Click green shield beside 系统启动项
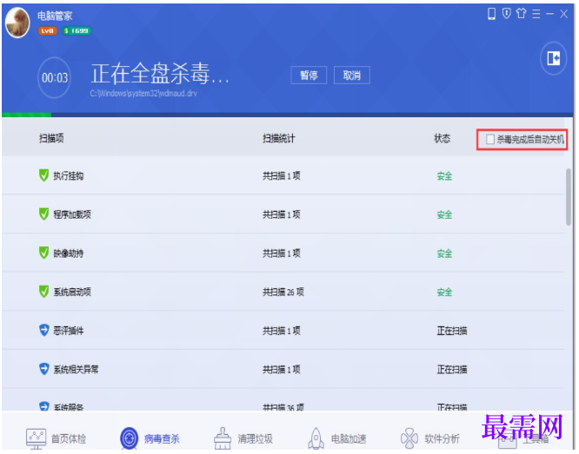The image size is (579, 454). [x=44, y=292]
